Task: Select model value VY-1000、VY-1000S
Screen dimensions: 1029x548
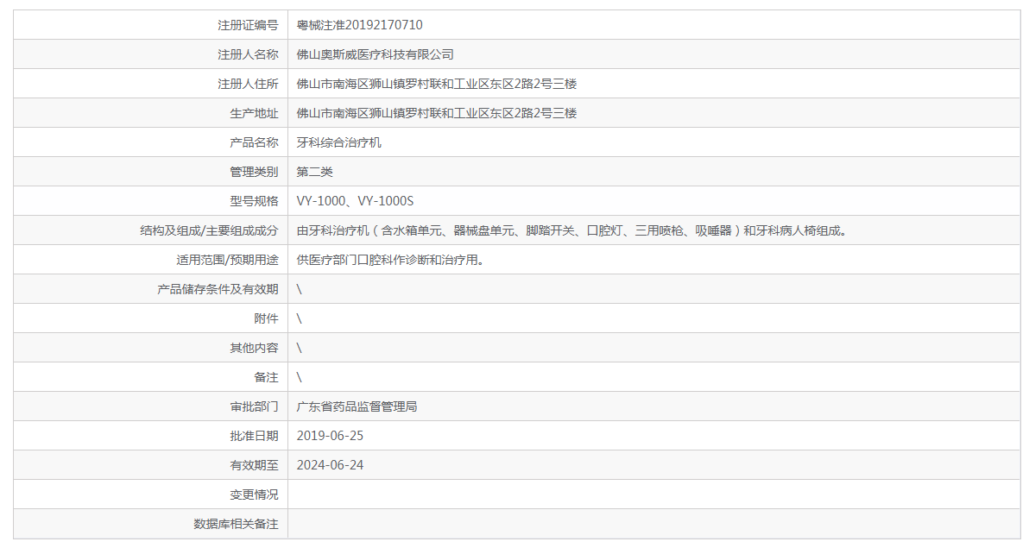Action: [x=355, y=201]
